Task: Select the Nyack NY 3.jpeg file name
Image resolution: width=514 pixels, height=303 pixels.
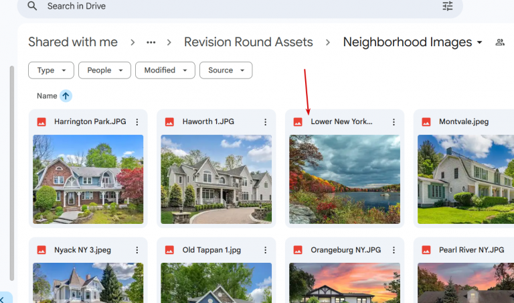Action: pos(82,250)
